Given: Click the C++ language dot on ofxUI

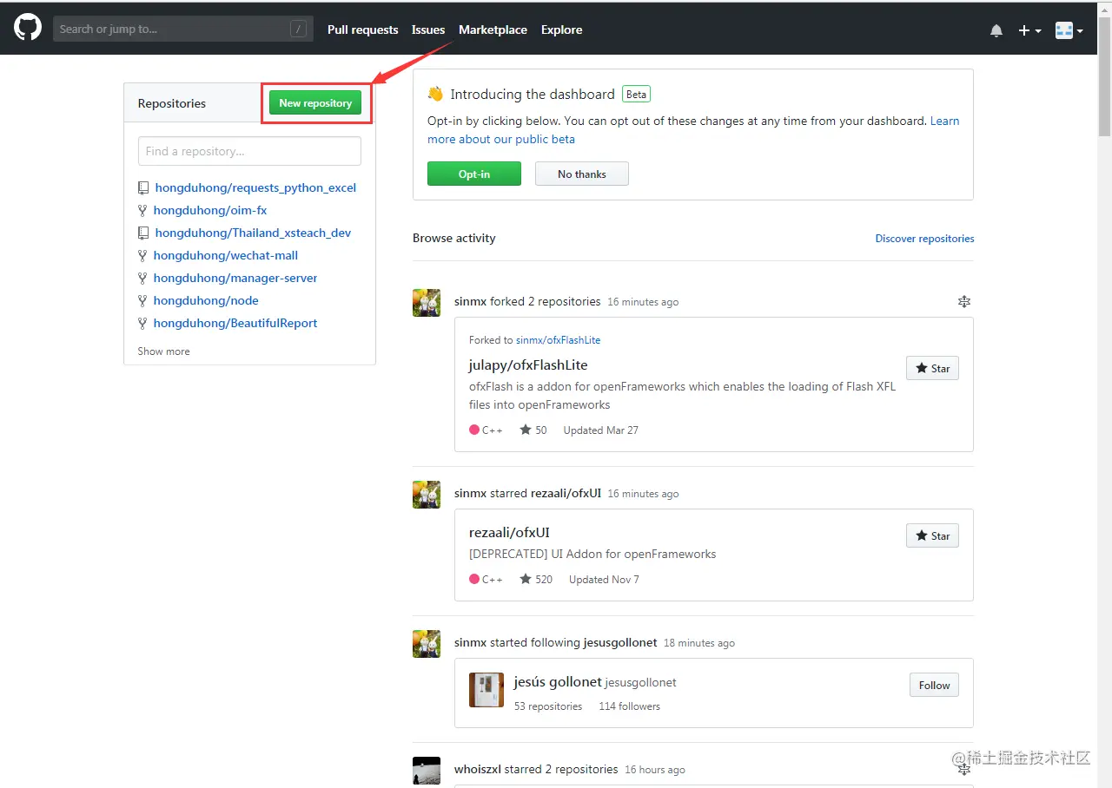Looking at the screenshot, I should pyautogui.click(x=474, y=580).
